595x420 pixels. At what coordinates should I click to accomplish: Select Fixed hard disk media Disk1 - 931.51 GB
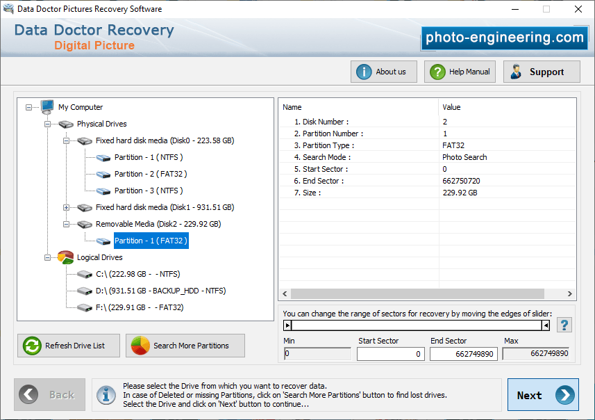165,207
